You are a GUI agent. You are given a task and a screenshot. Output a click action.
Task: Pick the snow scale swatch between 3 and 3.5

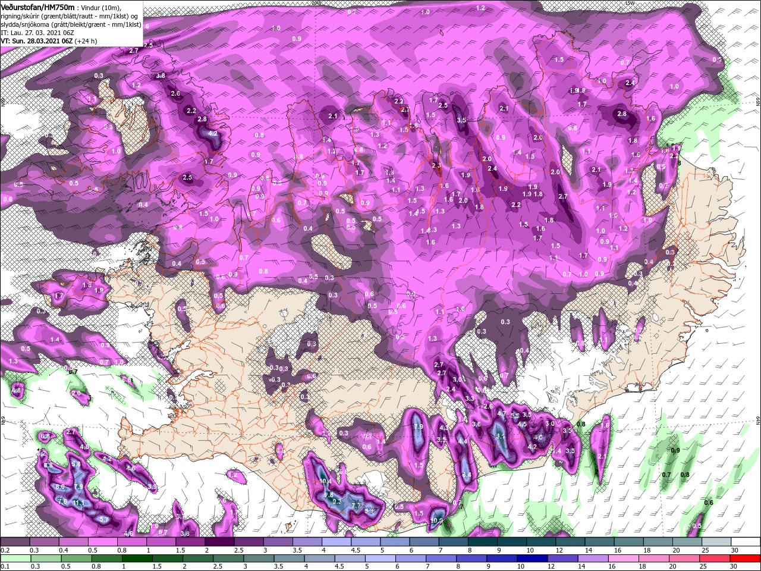tap(278, 542)
